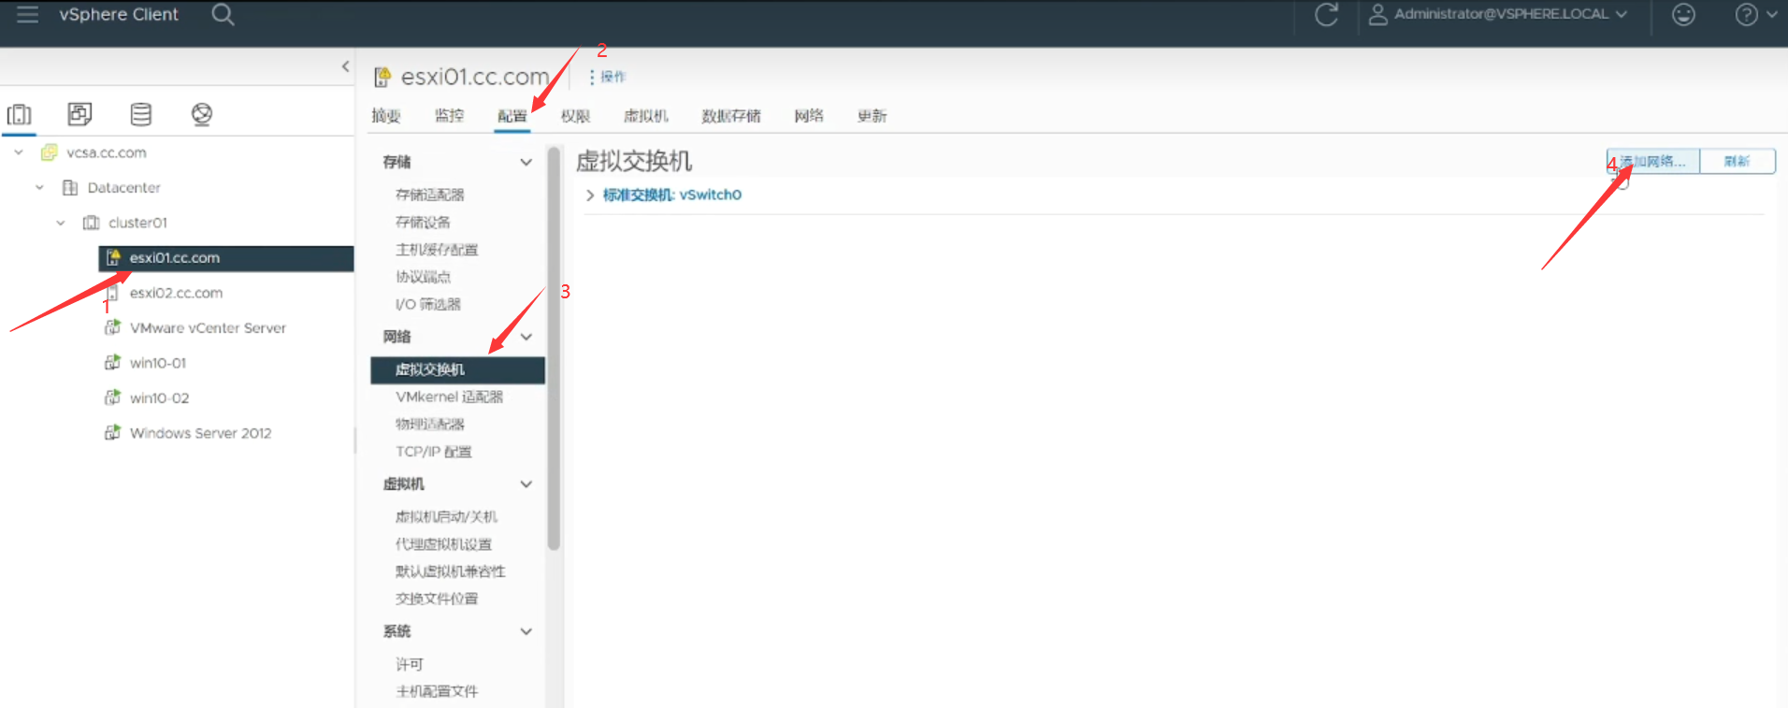Click the vCenter Server VM icon

[112, 327]
